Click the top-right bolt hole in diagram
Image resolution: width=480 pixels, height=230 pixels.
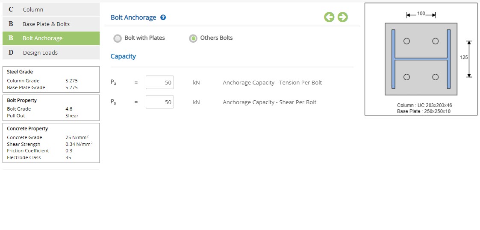pos(435,41)
